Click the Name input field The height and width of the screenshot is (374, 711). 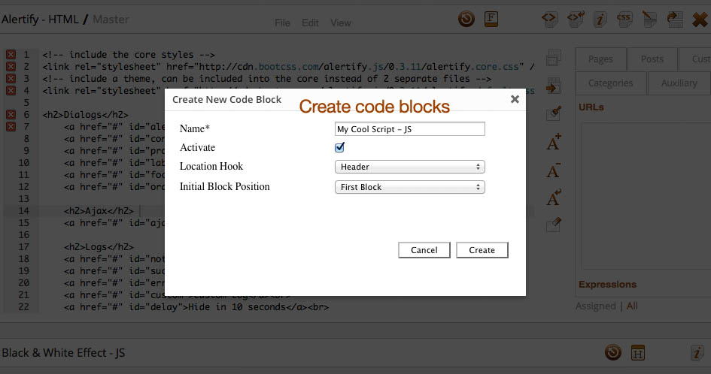tap(410, 129)
